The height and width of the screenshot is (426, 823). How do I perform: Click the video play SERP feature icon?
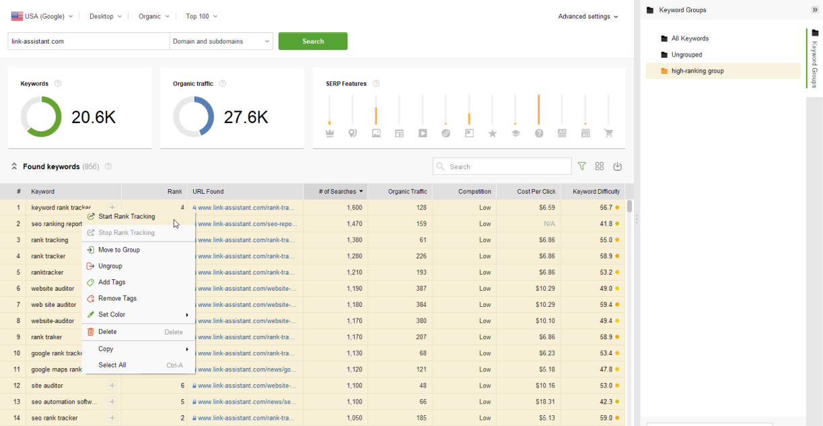[423, 133]
